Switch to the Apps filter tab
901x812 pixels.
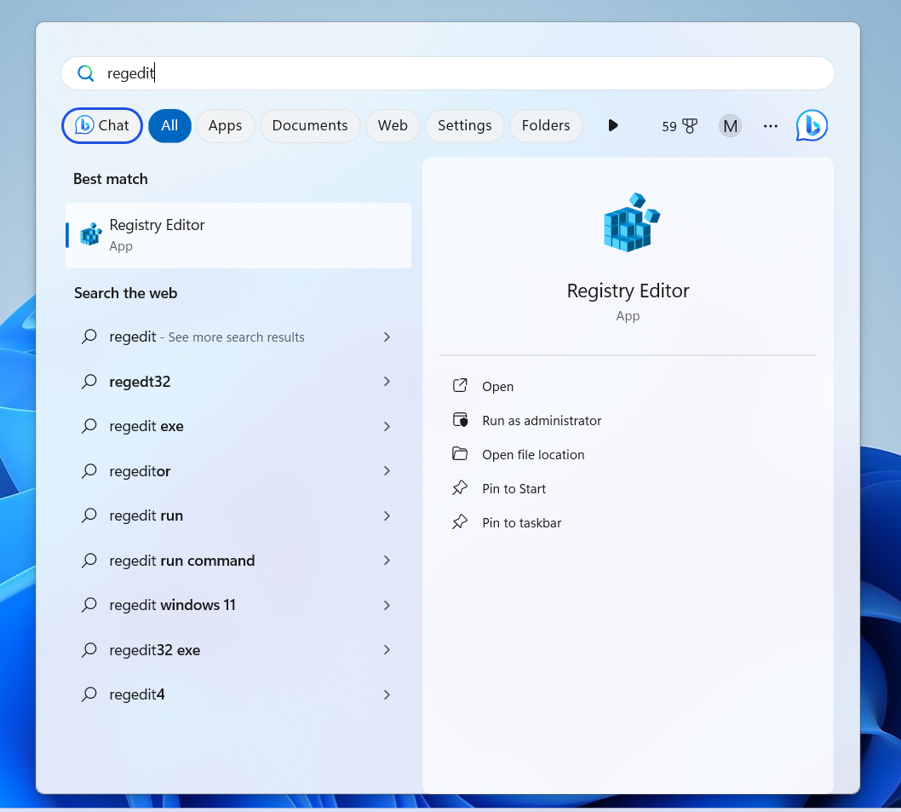(225, 125)
